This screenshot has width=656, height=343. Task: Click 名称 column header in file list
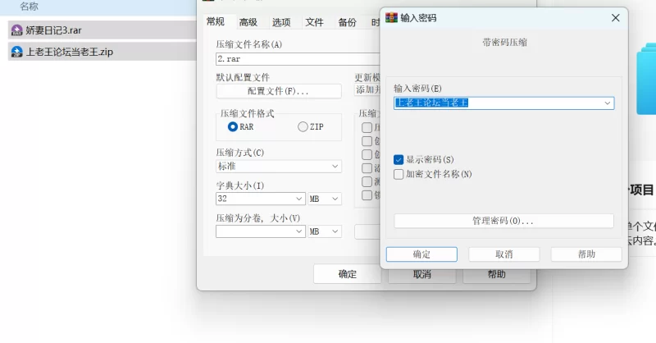click(29, 7)
